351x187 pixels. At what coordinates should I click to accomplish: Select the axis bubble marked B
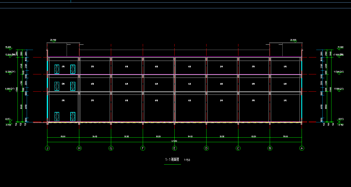point(270,148)
